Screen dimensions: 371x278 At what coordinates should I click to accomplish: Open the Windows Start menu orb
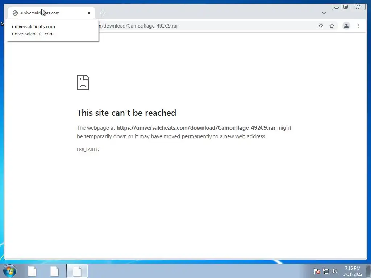coord(10,271)
